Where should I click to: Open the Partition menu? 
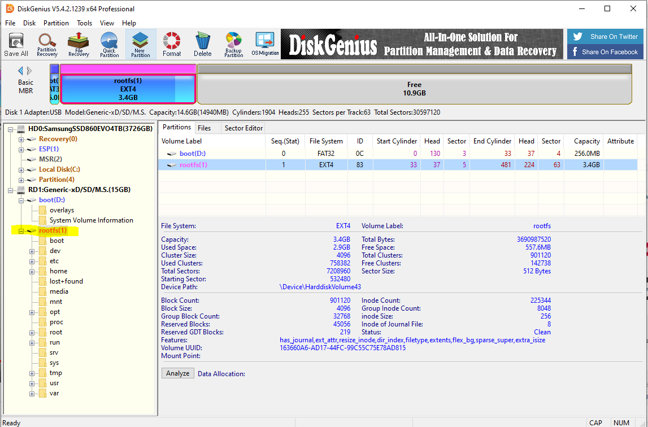(x=56, y=23)
